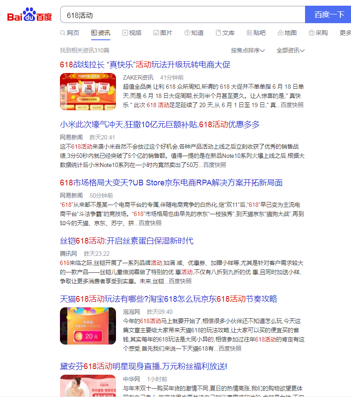Click the timestamp 昨天20:41
The width and height of the screenshot is (351, 397).
pyautogui.click(x=102, y=137)
